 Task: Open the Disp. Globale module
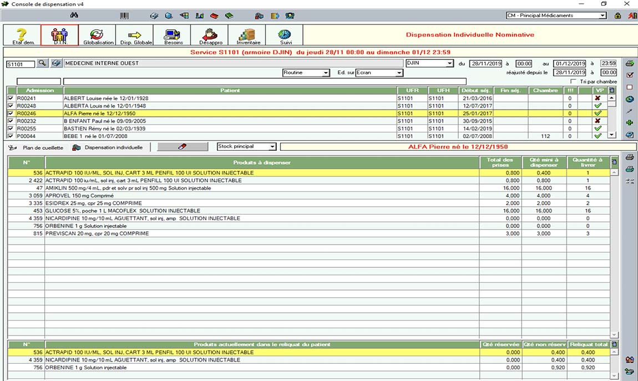[135, 35]
